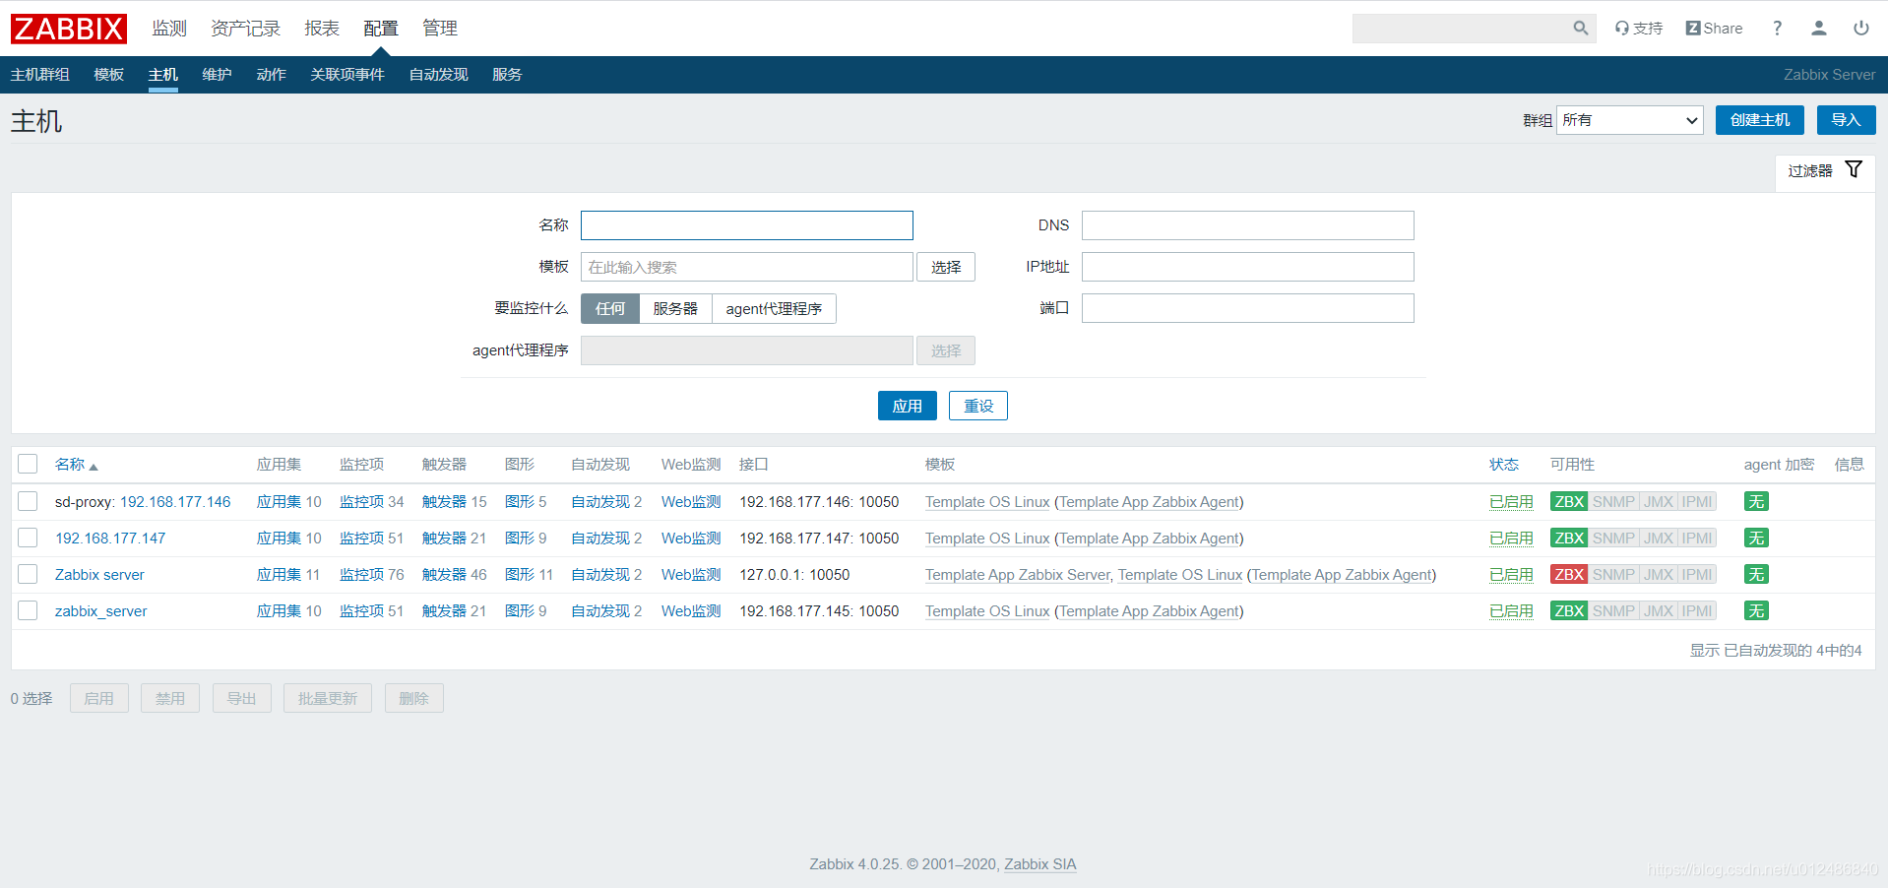Go to 关联项事件 submenu
Viewport: 1888px width, 888px height.
347,75
